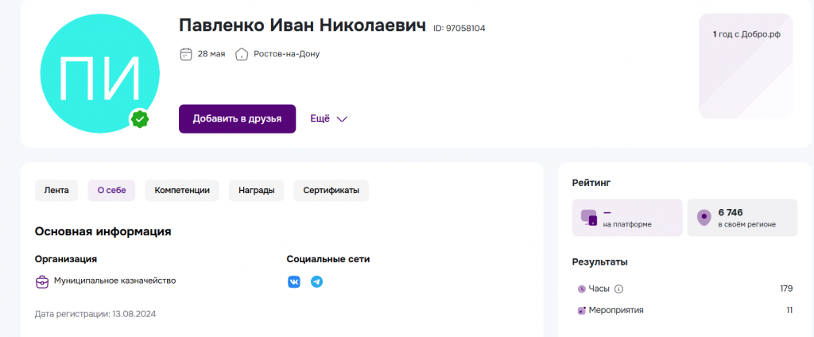Click the info icon next to Часы
This screenshot has height=337, width=814.
coord(619,289)
